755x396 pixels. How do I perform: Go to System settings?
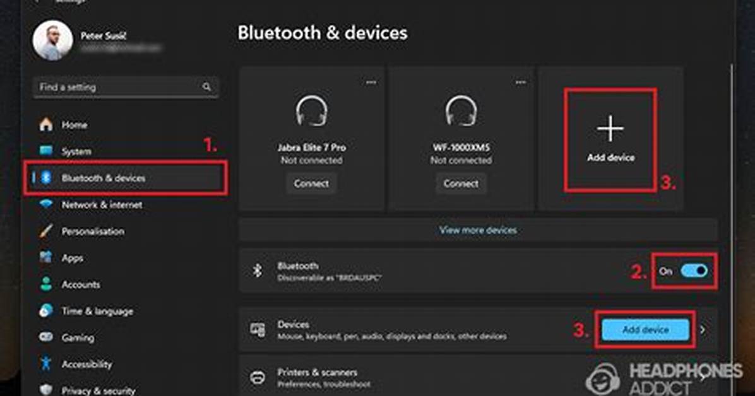pos(76,151)
